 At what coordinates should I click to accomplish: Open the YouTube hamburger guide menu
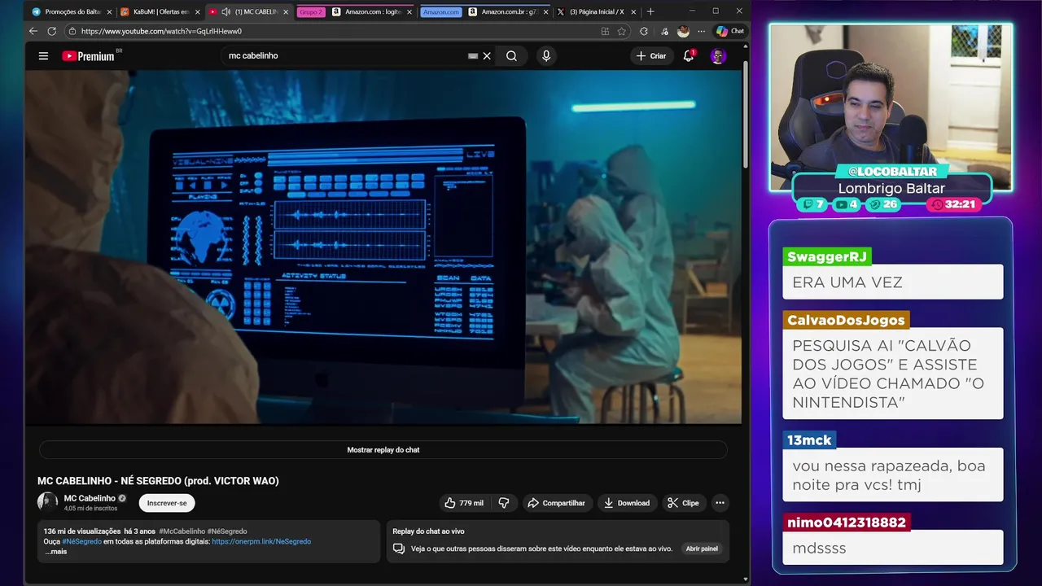(43, 56)
